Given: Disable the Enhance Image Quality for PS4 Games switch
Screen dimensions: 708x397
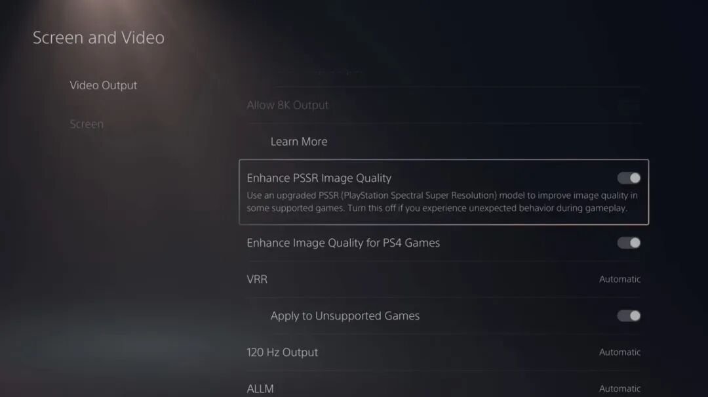Looking at the screenshot, I should [x=629, y=243].
